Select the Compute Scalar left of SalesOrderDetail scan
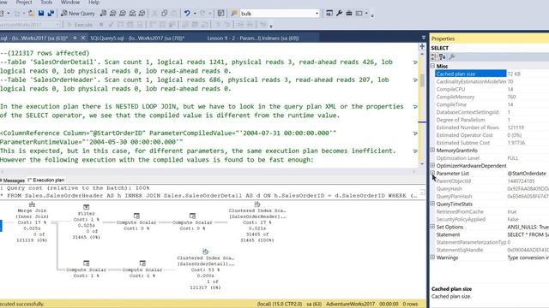Image resolution: width=549 pixels, height=308 pixels. (142, 269)
